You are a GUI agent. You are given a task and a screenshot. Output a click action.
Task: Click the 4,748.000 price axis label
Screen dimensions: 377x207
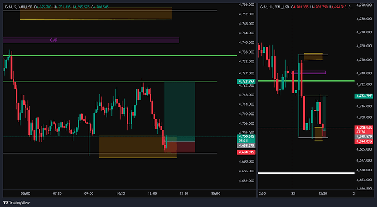(x=246, y=24)
